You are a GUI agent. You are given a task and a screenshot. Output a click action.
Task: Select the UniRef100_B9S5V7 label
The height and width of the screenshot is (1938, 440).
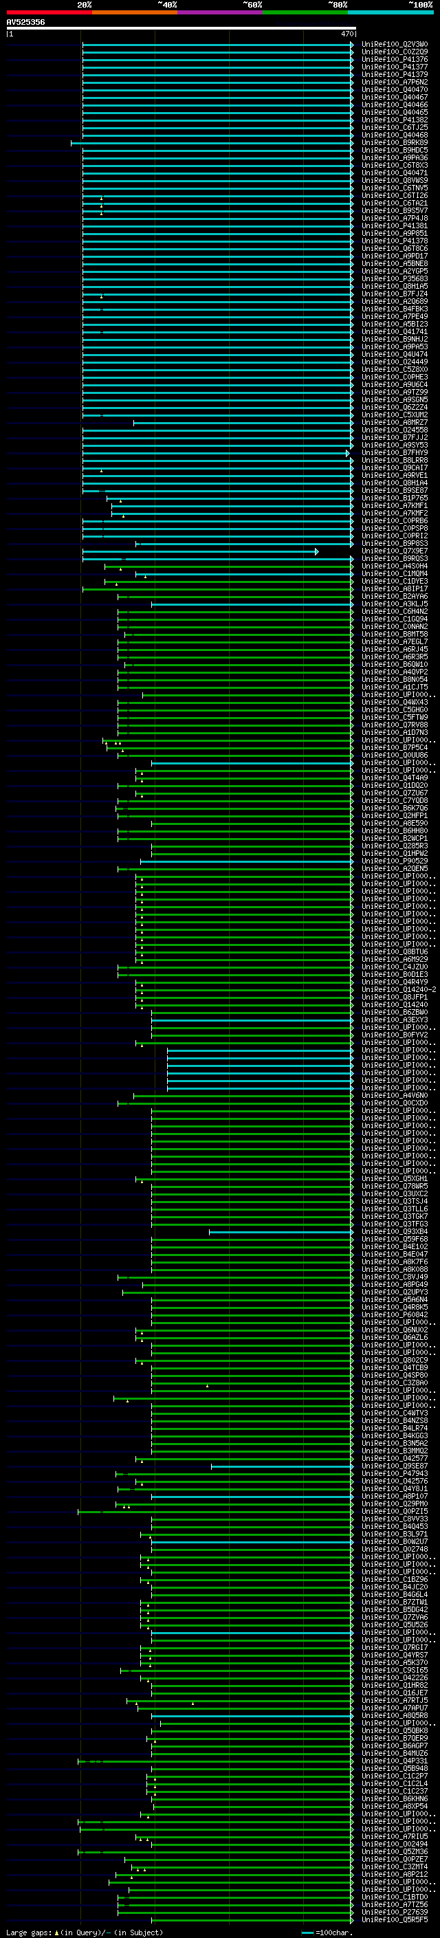pyautogui.click(x=395, y=210)
